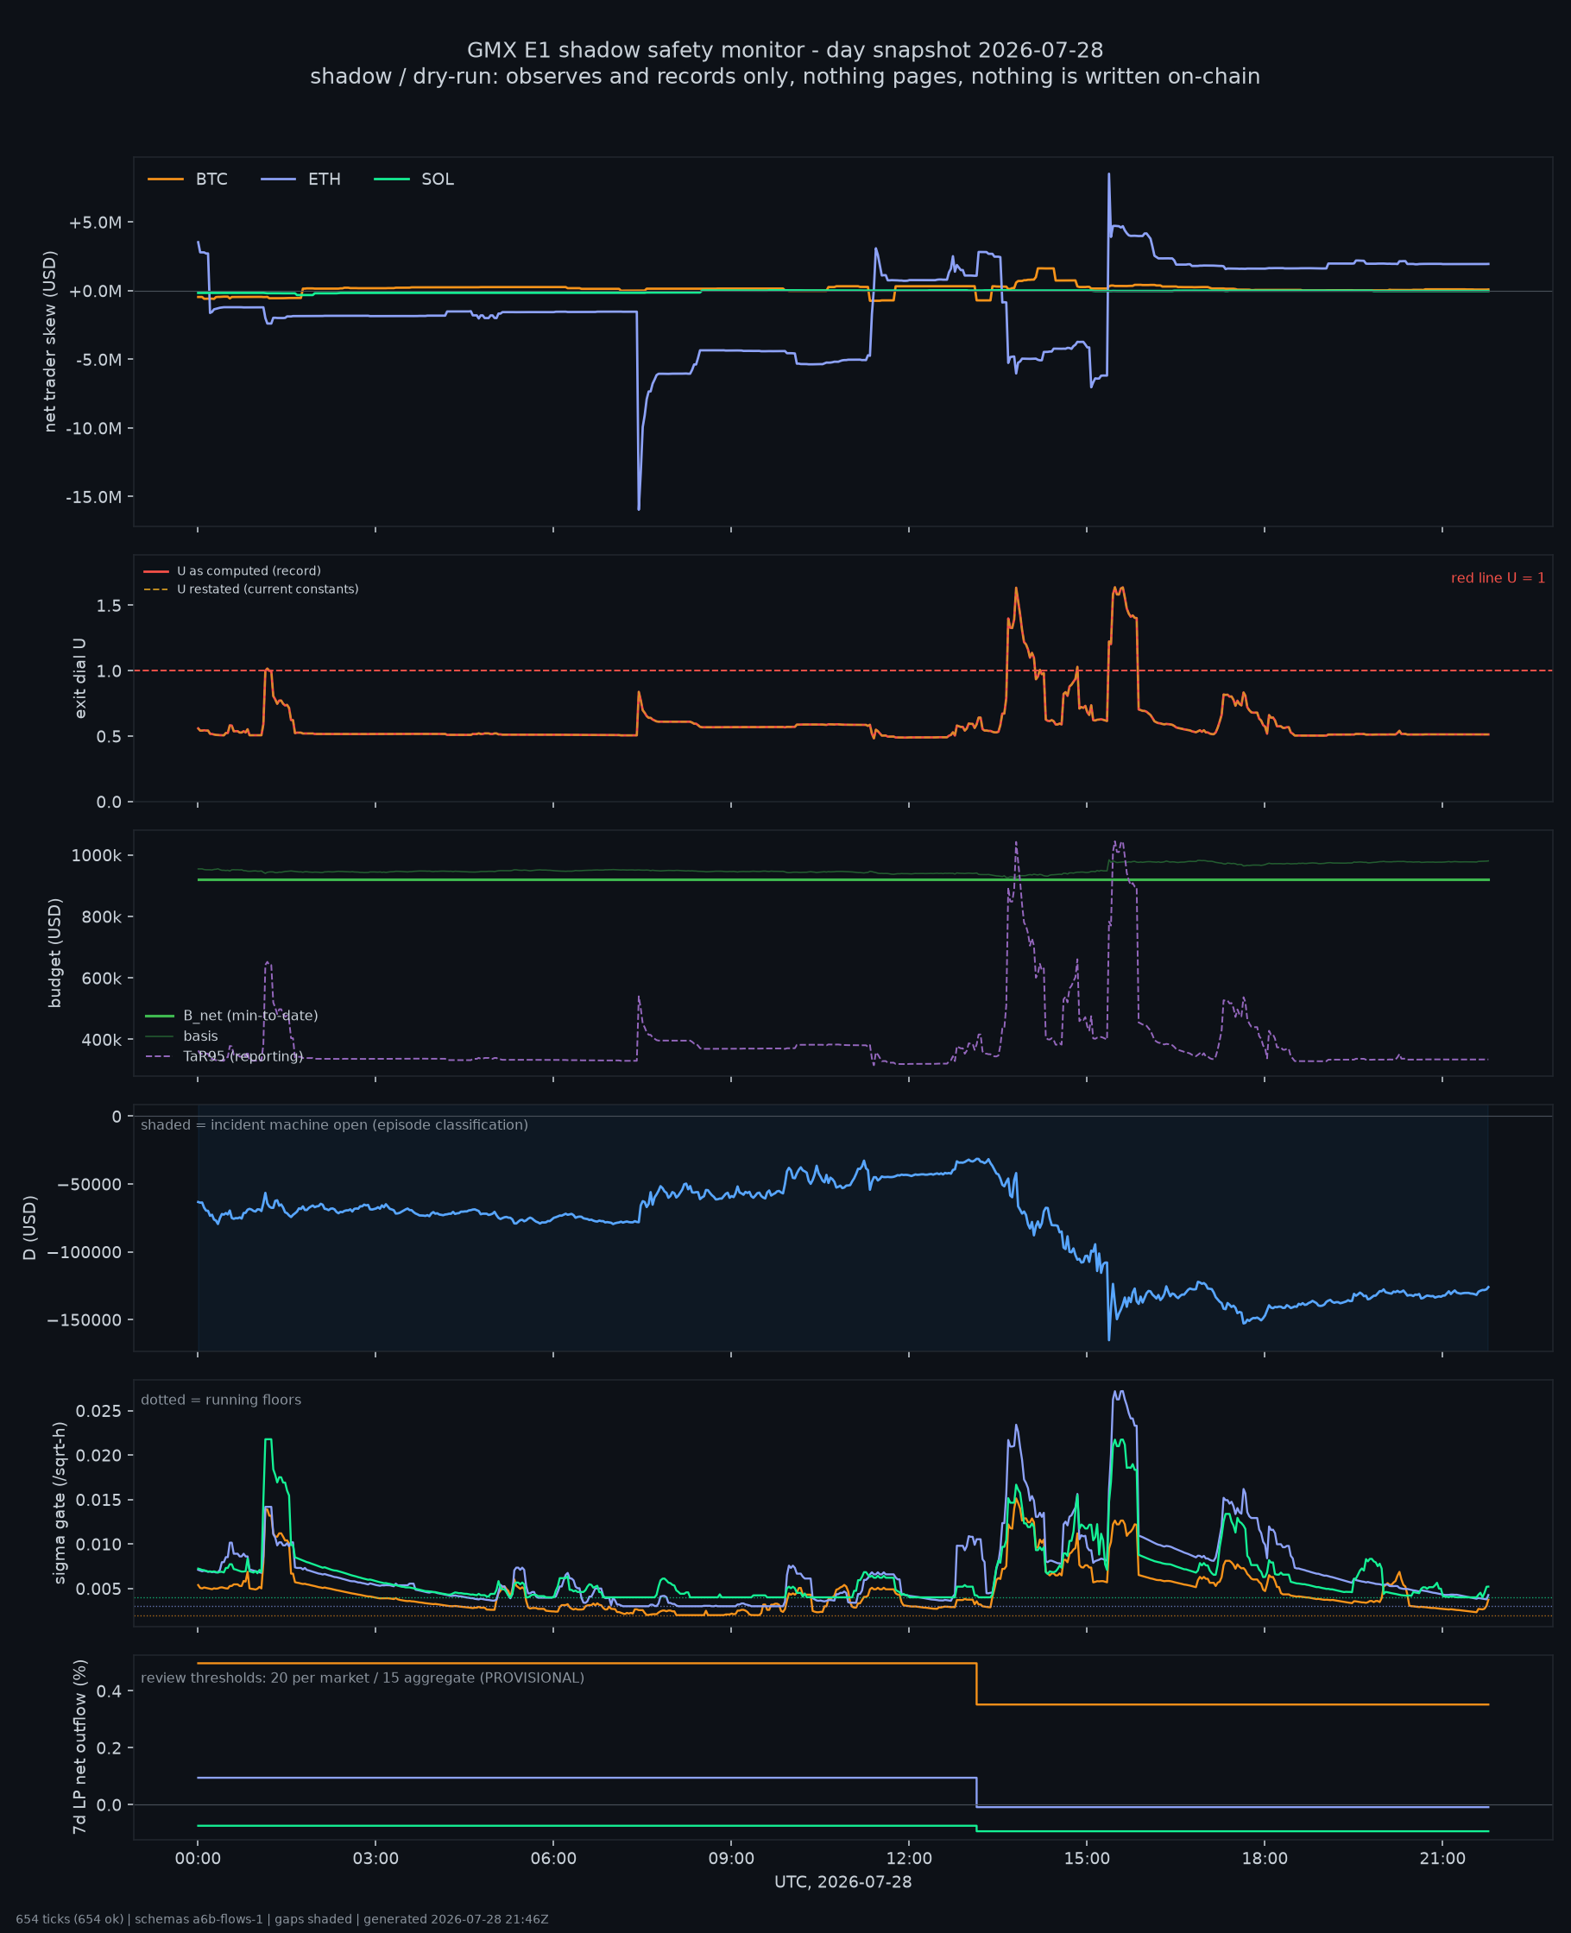Image resolution: width=1571 pixels, height=1933 pixels.
Task: Click the -15.0M skew tick label
Action: point(93,496)
